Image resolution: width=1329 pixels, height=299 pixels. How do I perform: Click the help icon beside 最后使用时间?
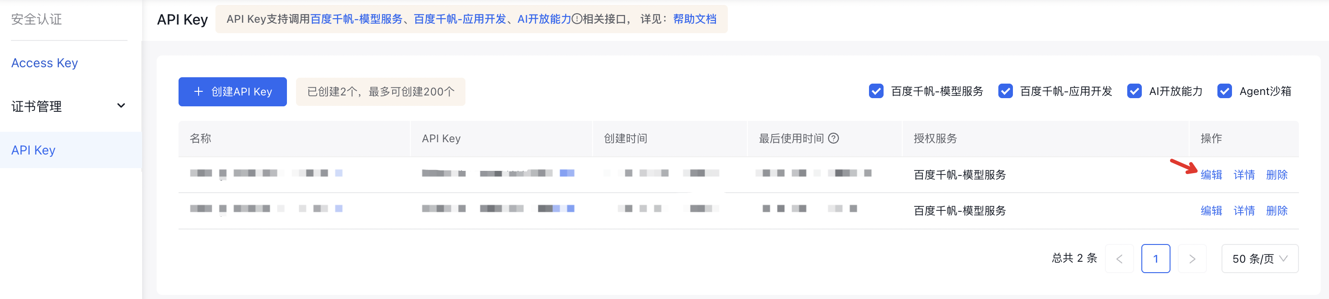point(833,138)
